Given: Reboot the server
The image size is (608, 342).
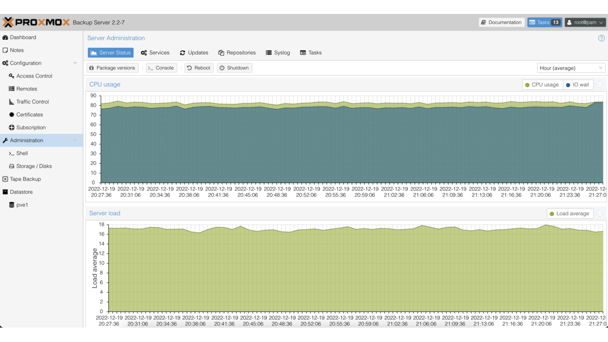Looking at the screenshot, I should [198, 67].
